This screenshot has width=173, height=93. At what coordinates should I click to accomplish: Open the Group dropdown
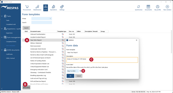coord(42,19)
